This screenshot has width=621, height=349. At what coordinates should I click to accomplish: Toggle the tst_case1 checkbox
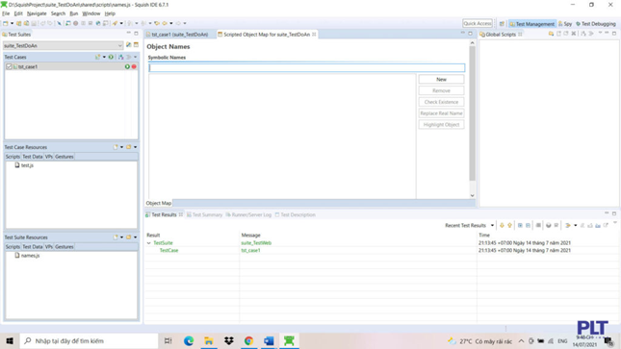9,67
